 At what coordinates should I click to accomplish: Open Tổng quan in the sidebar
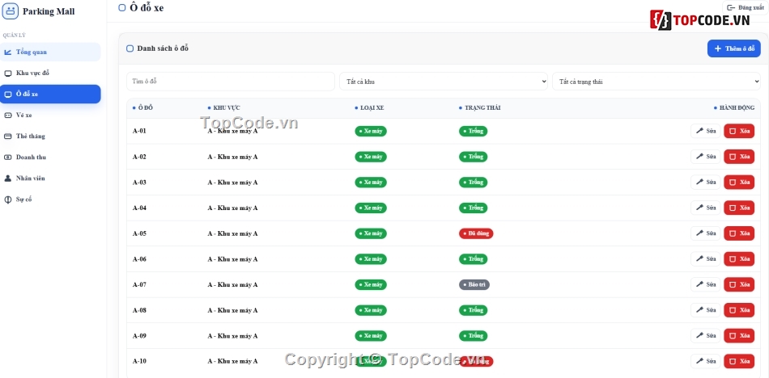point(50,52)
